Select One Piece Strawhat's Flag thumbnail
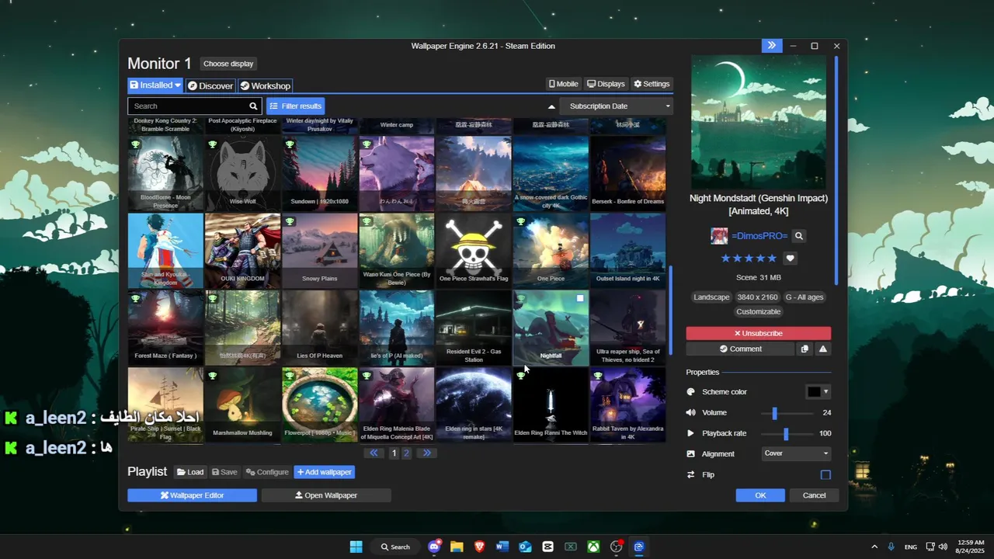Image resolution: width=994 pixels, height=559 pixels. (x=474, y=250)
